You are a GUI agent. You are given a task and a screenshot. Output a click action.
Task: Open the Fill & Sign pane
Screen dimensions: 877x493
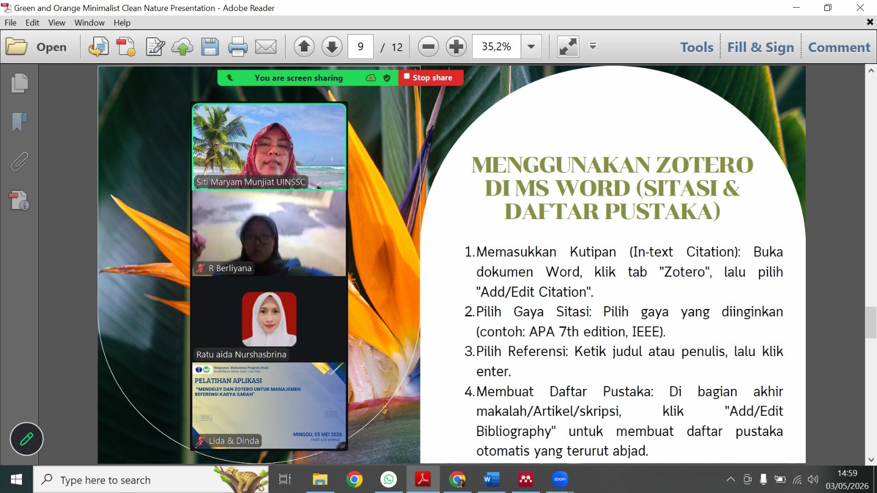[x=760, y=47]
